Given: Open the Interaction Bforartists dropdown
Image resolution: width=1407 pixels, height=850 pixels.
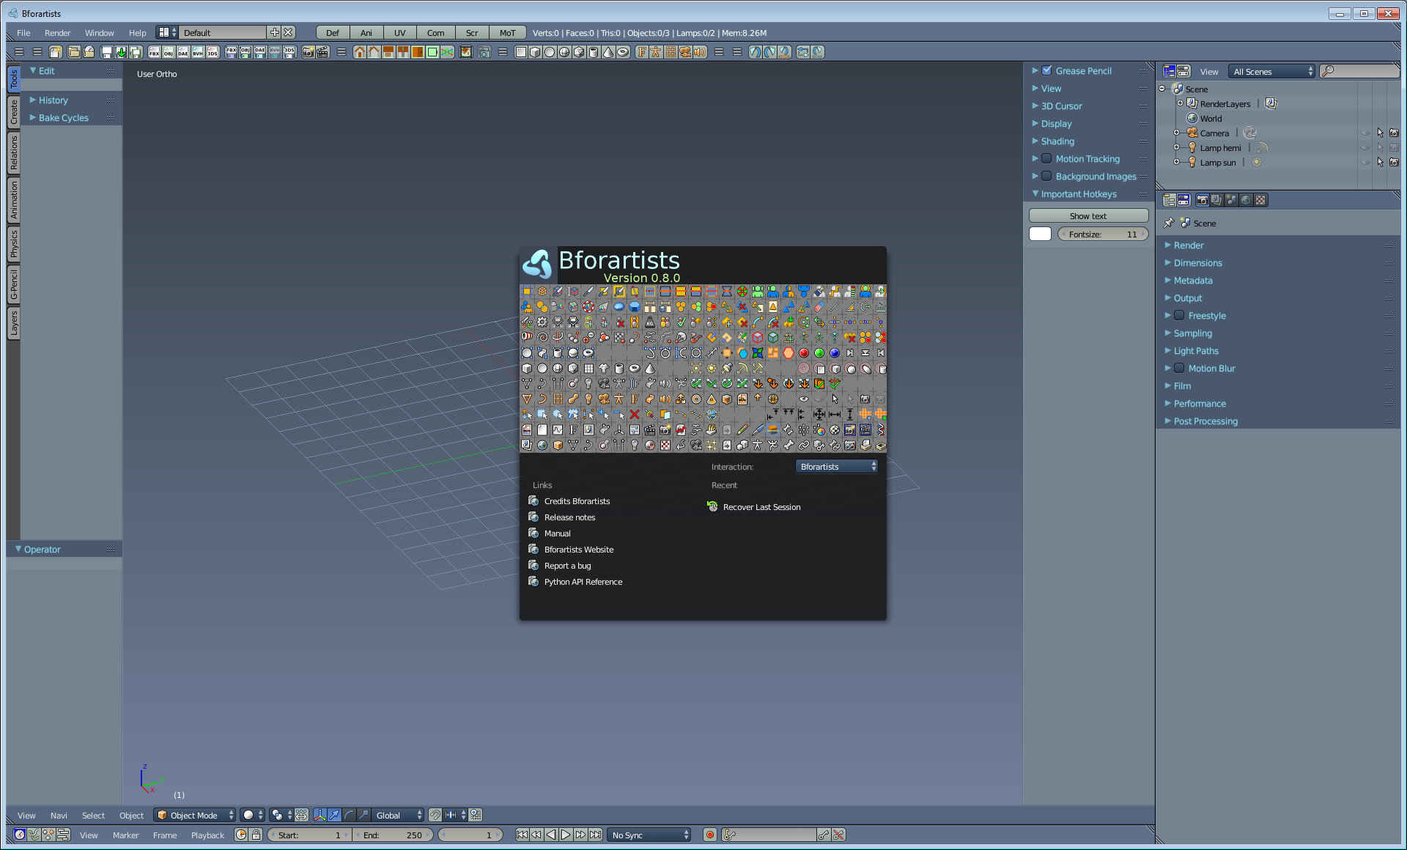Looking at the screenshot, I should click(x=837, y=466).
